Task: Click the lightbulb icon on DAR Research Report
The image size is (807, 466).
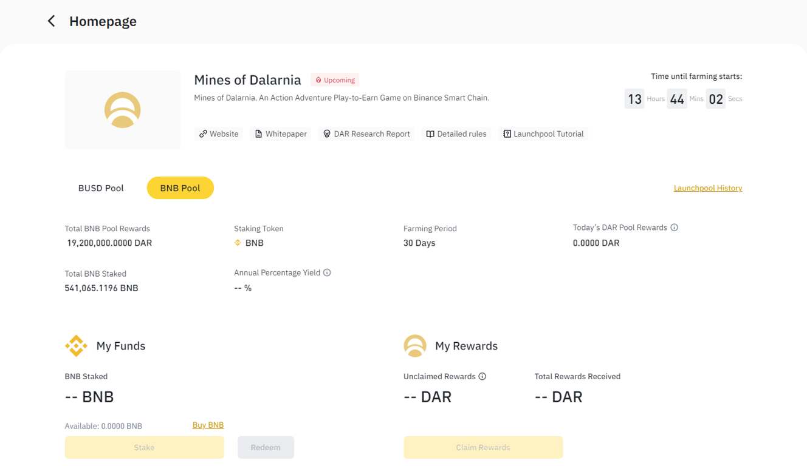Action: pos(327,134)
